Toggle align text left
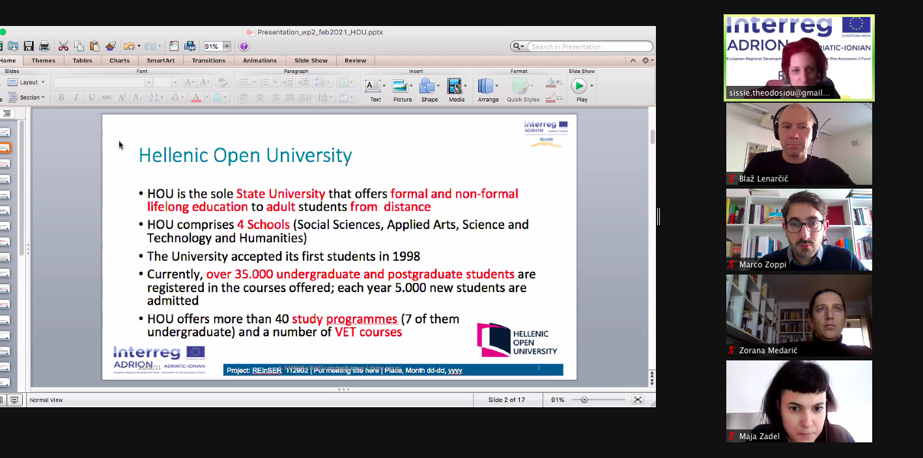 pos(244,98)
